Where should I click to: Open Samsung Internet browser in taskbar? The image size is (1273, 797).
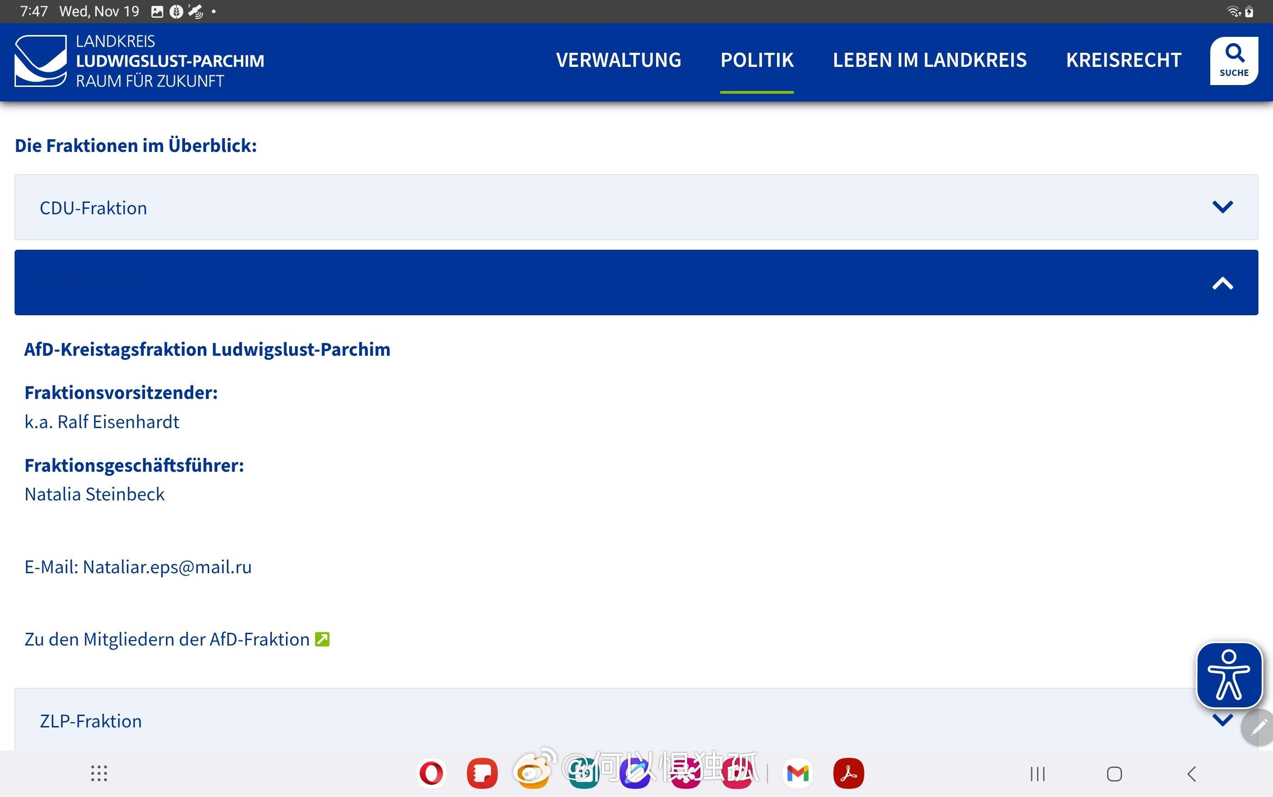(x=635, y=773)
